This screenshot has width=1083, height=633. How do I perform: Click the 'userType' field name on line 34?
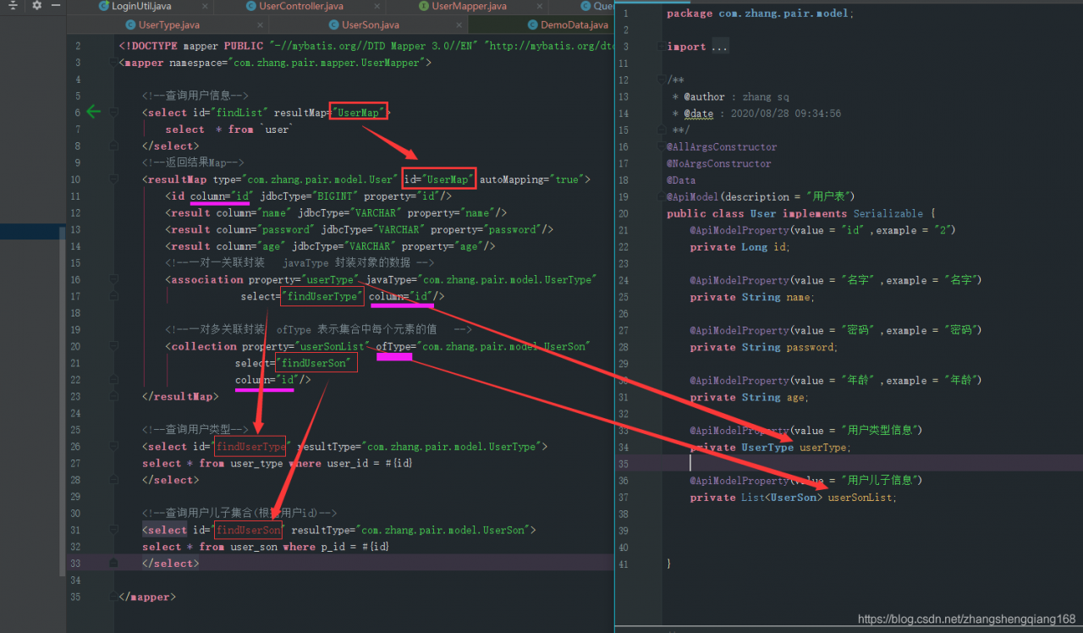click(822, 448)
